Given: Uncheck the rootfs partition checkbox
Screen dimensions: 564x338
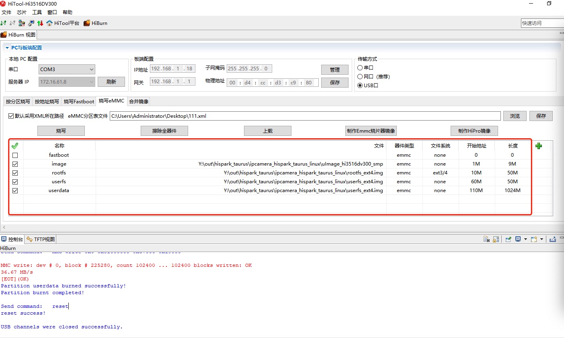Looking at the screenshot, I should tap(15, 173).
